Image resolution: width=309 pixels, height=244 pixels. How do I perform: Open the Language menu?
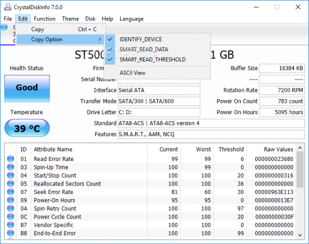click(131, 19)
